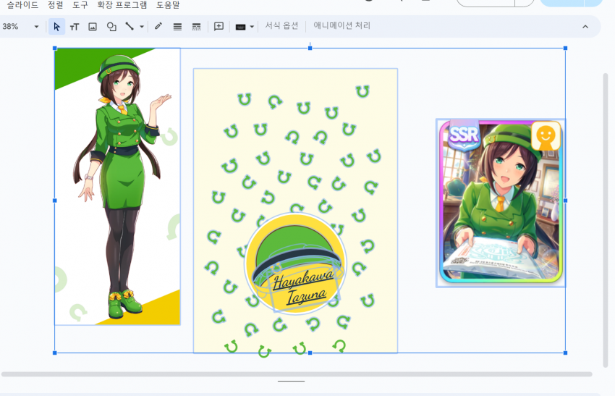Screen dimensions: 615x396
Task: Select the standing Tazuna character image
Action: point(117,187)
